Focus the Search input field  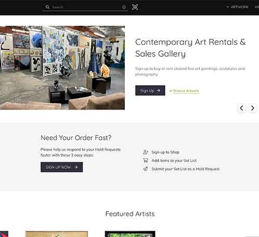87,7
